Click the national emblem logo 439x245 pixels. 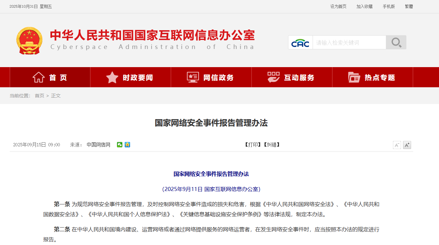click(x=29, y=41)
